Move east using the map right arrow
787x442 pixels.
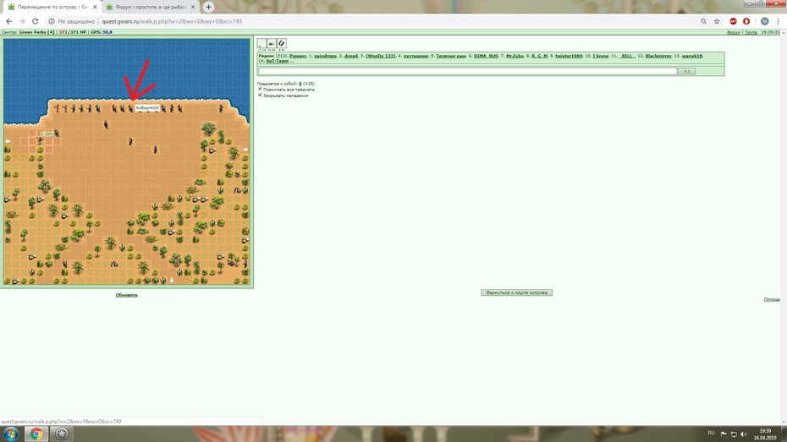point(245,150)
